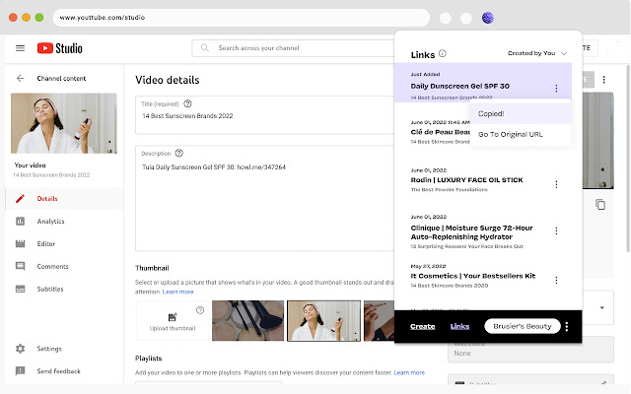Image resolution: width=631 pixels, height=394 pixels.
Task: Open the purple browser extension icon
Action: pos(487,18)
